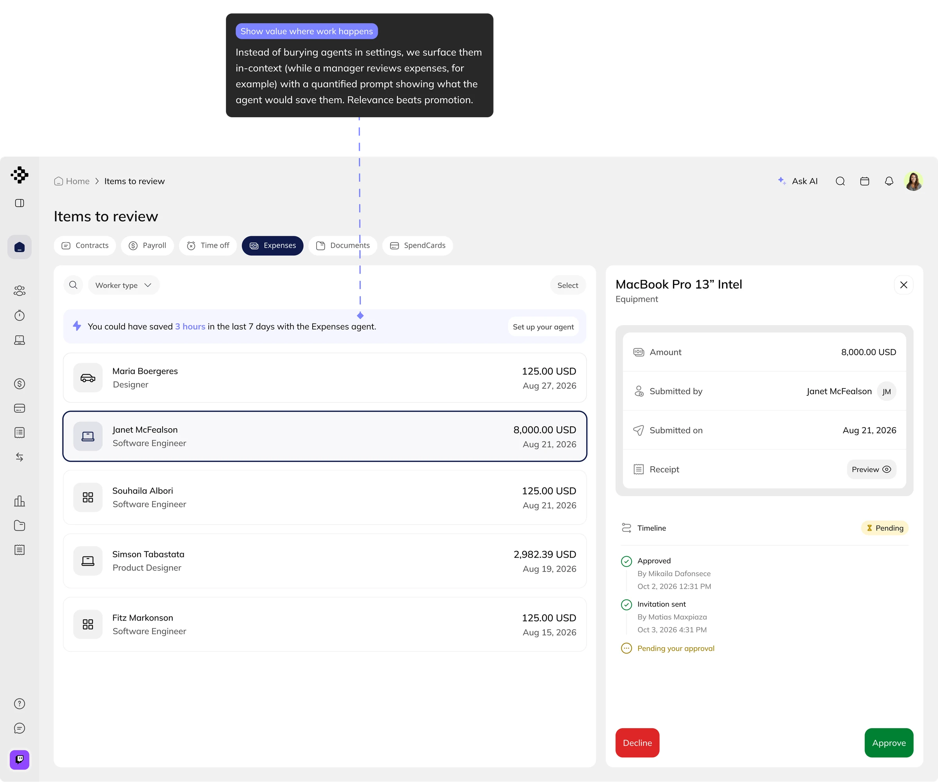Click the Select button in the list
The image size is (938, 782).
pos(568,285)
